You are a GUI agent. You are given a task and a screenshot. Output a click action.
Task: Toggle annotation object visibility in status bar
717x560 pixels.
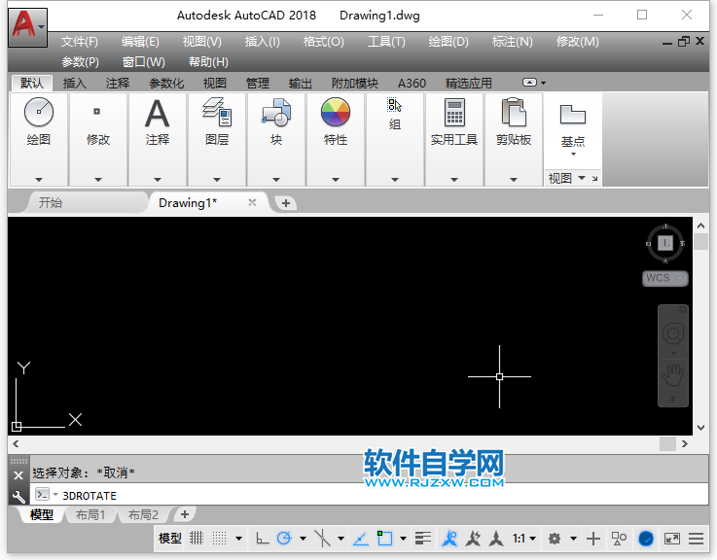click(449, 539)
